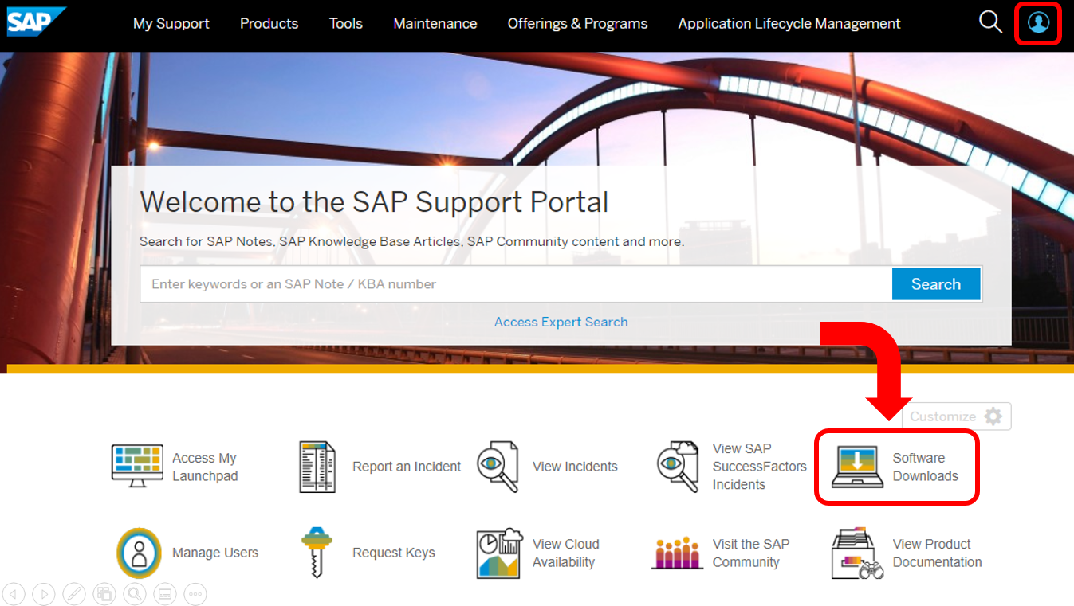This screenshot has width=1074, height=606.
Task: Click the View Product Documentation icon
Action: pyautogui.click(x=857, y=553)
